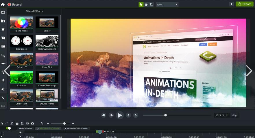Image resolution: width=255 pixels, height=138 pixels.
Task: Click the Record button
Action: tap(14, 4)
